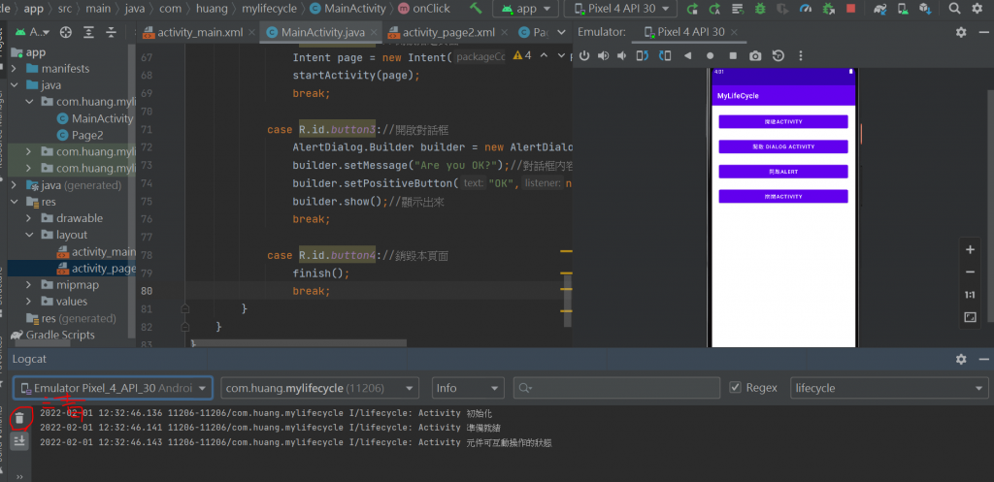Open com.huang.mylifecycle process dropdown
The width and height of the screenshot is (994, 482).
click(320, 388)
